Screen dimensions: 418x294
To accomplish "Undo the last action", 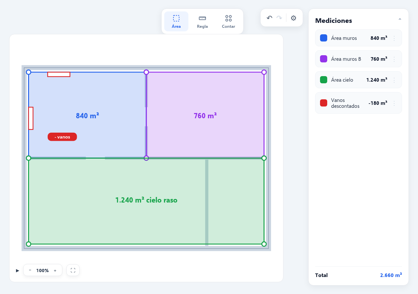I will [x=269, y=18].
